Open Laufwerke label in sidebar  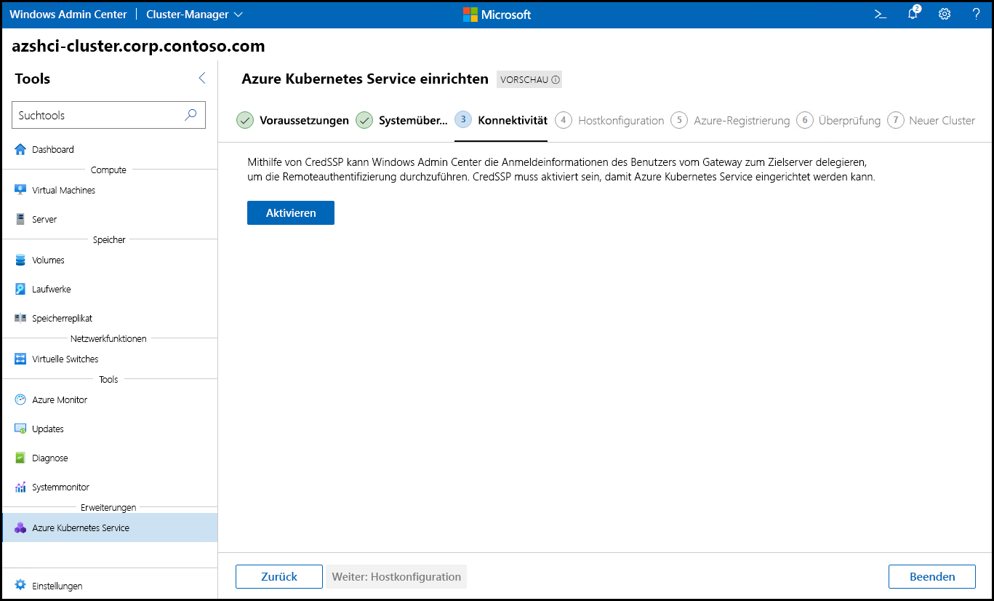(52, 289)
